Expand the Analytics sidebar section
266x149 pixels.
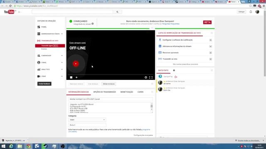pyautogui.click(x=62, y=70)
